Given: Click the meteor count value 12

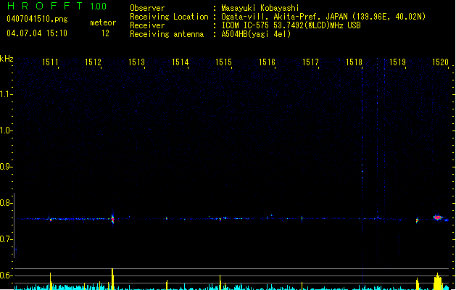Looking at the screenshot, I should [x=105, y=33].
